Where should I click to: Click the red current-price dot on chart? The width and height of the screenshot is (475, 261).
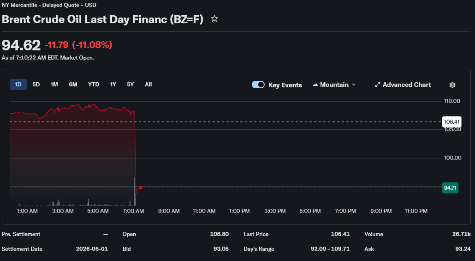(x=141, y=188)
